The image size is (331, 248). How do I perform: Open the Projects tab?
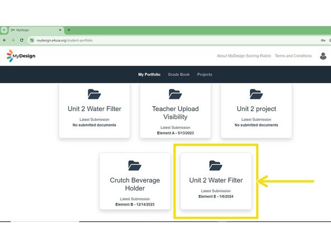205,74
